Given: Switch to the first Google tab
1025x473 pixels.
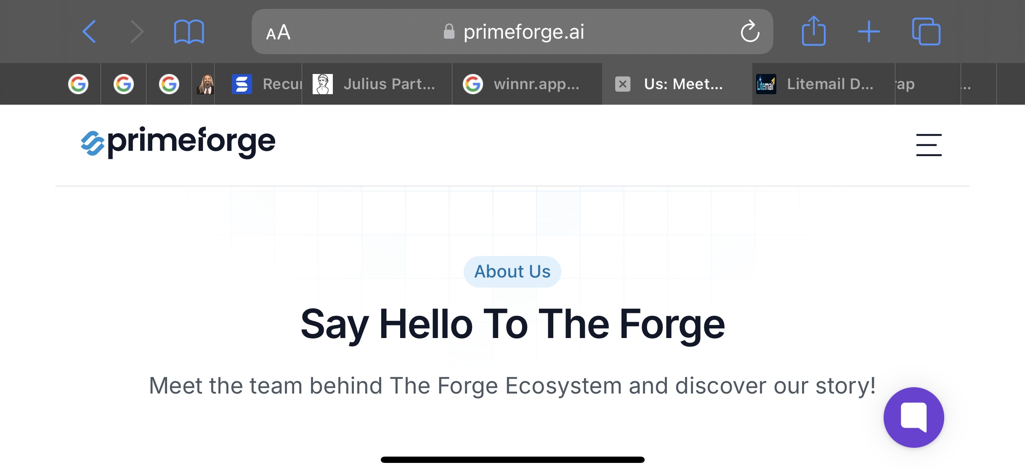Looking at the screenshot, I should 78,84.
